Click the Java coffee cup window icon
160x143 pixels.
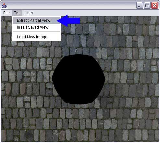[x=5, y=6]
